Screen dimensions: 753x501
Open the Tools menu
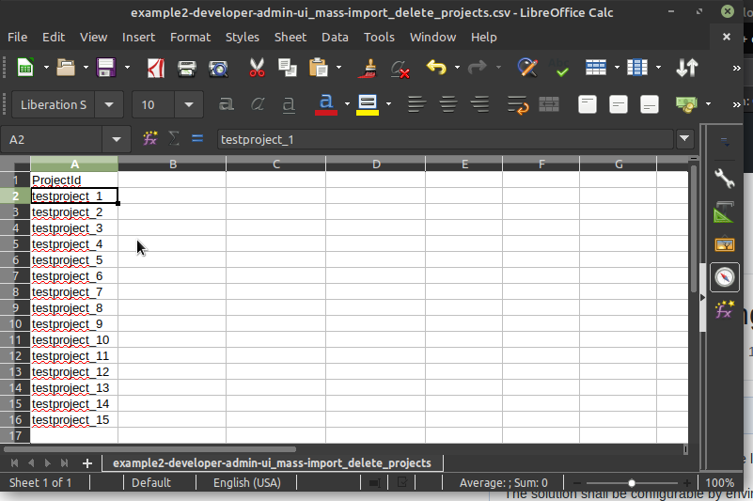379,37
